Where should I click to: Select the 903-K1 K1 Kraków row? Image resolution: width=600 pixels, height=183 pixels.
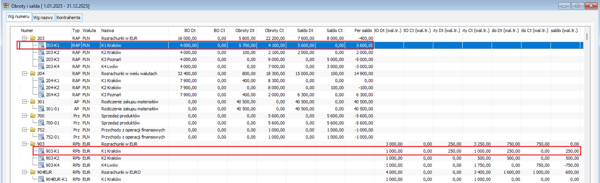(x=307, y=151)
